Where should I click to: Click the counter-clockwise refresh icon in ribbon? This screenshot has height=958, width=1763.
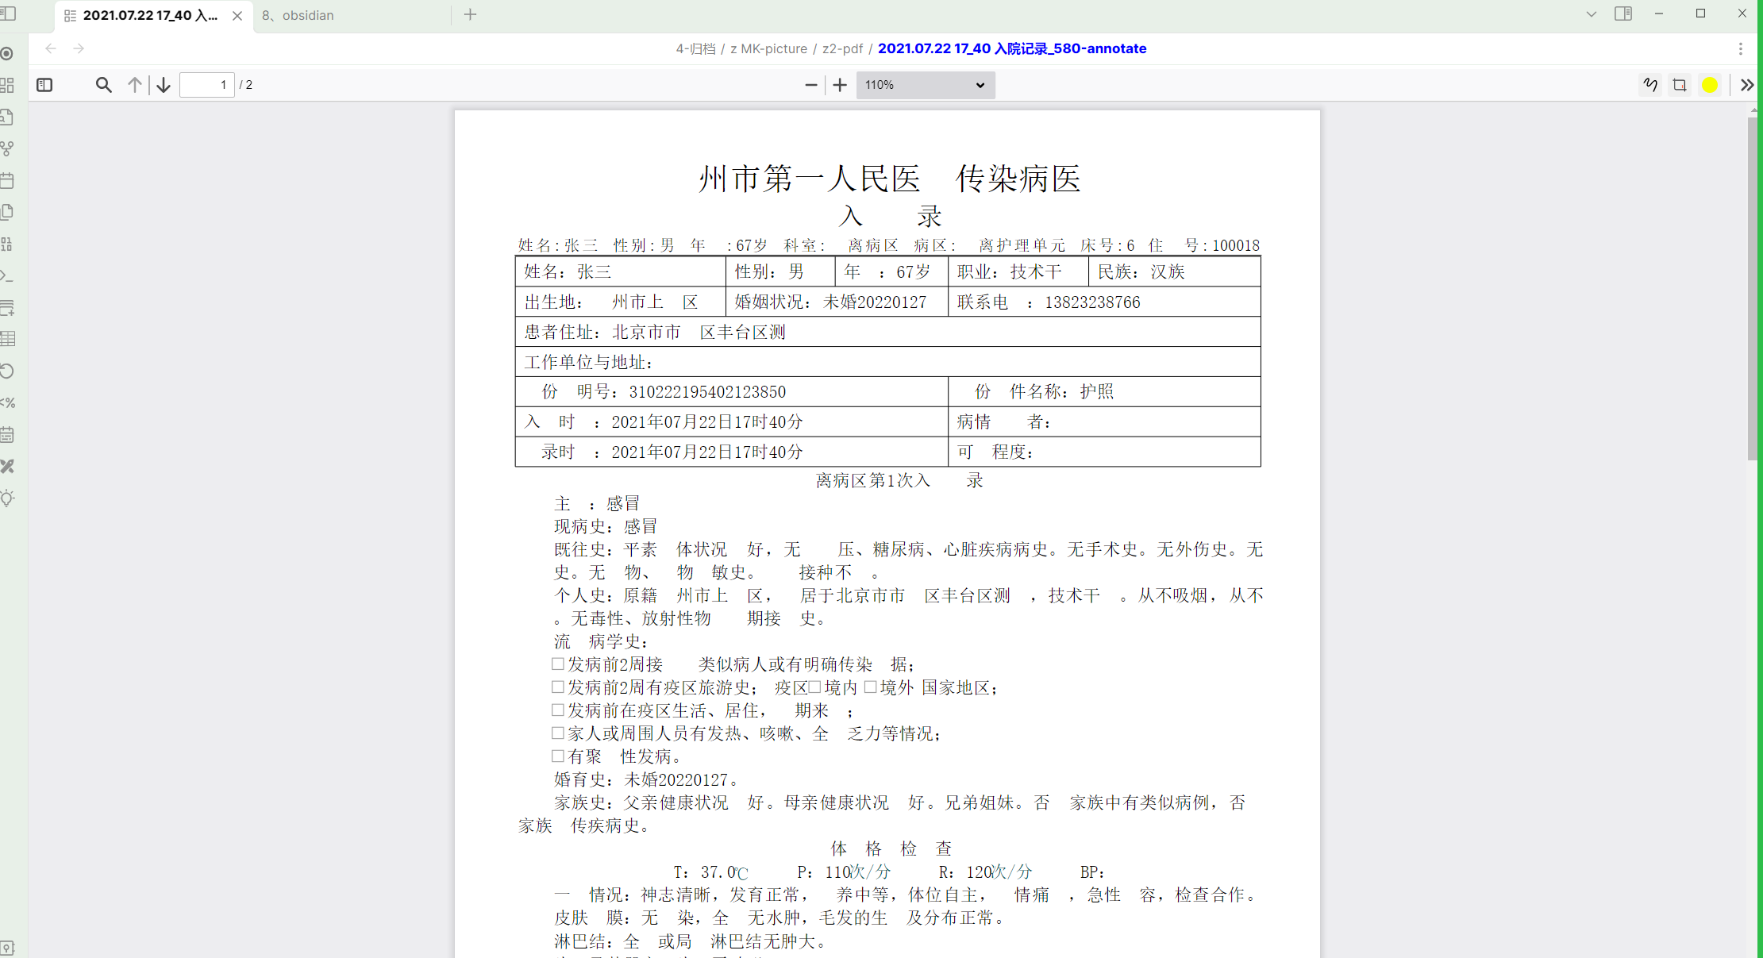click(7, 371)
